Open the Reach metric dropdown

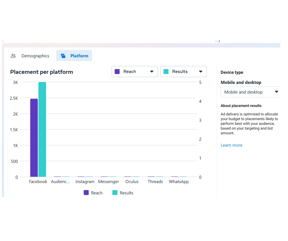coord(135,72)
